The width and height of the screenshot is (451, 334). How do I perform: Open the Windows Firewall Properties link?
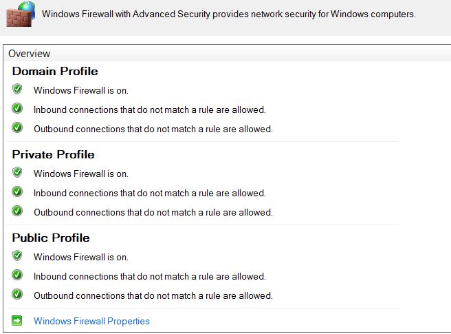click(x=91, y=321)
